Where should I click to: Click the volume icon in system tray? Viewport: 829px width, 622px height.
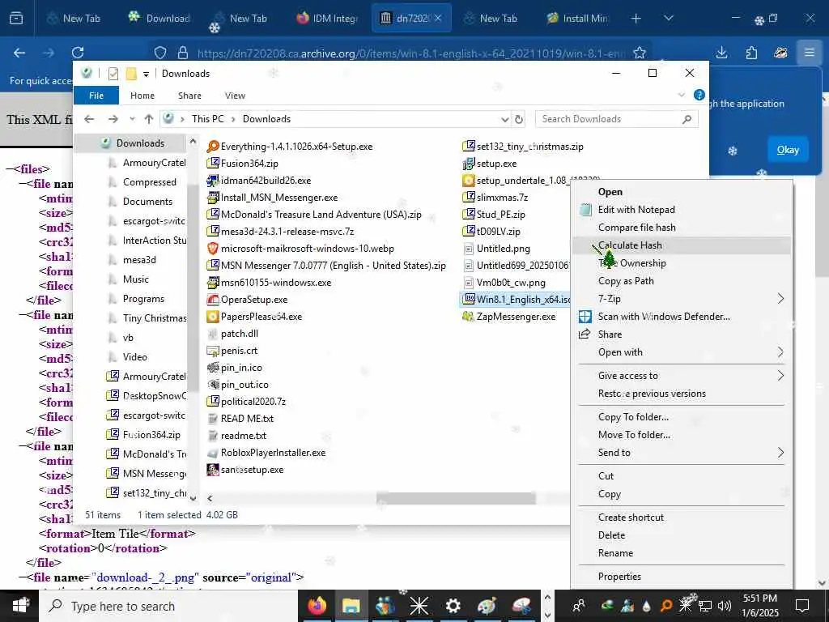(x=725, y=606)
